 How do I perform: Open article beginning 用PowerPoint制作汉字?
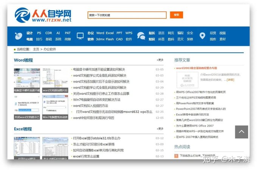pos(195,103)
